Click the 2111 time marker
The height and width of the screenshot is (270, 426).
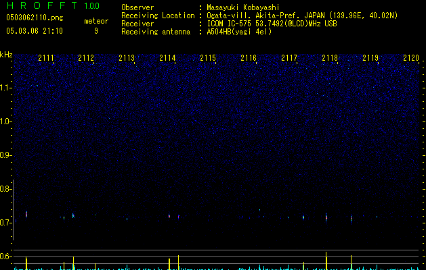click(46, 58)
